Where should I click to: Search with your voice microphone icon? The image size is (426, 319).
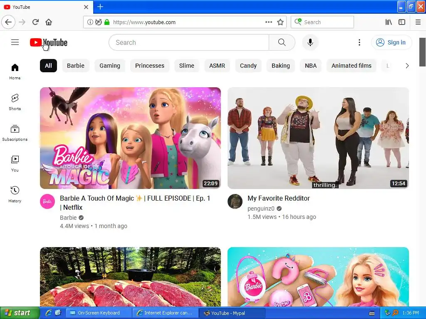tap(310, 42)
